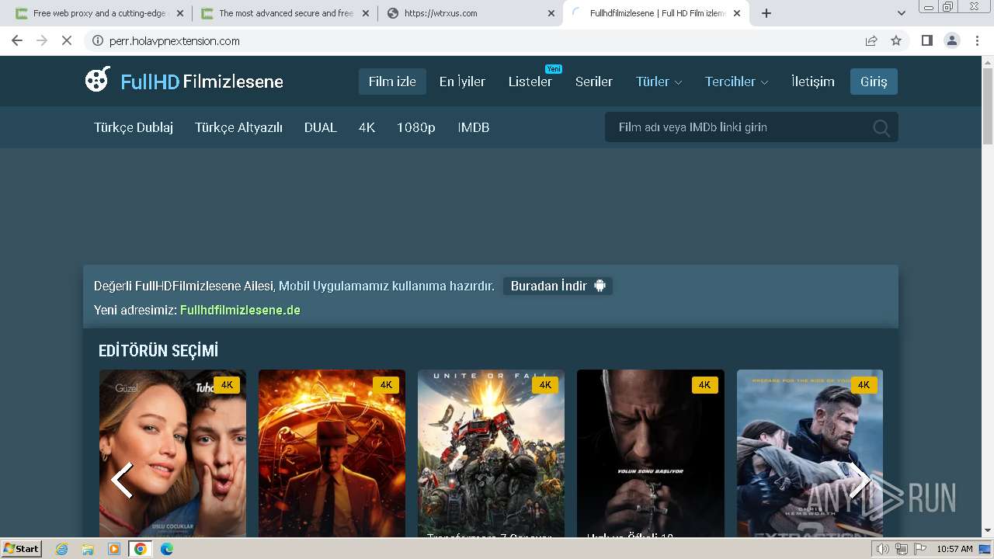Screen dimensions: 994x559
Task: Open the Windows Start menu
Action: tap(22, 548)
